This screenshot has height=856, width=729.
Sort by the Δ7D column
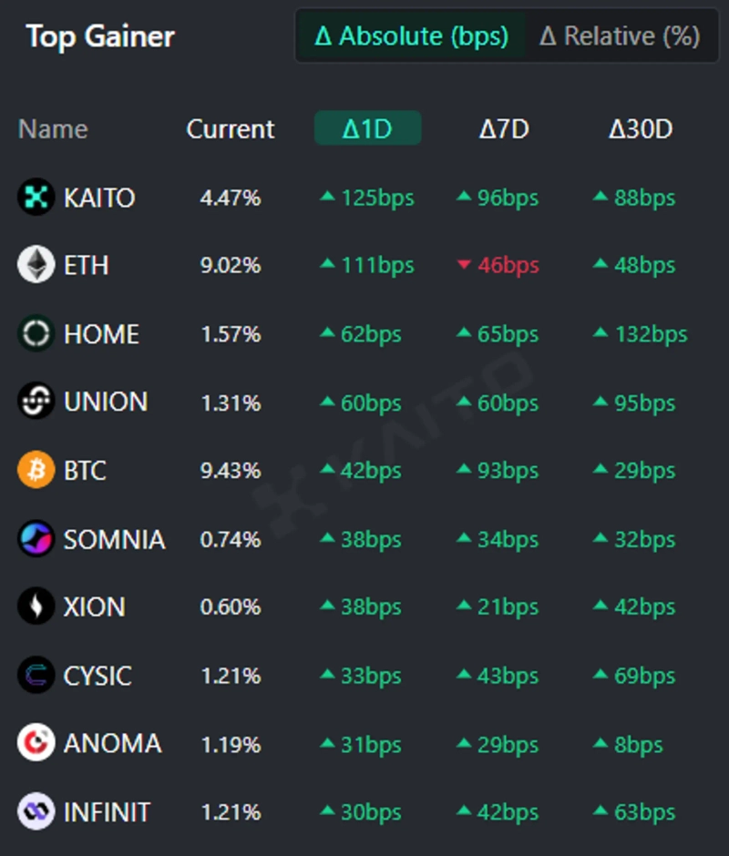504,128
